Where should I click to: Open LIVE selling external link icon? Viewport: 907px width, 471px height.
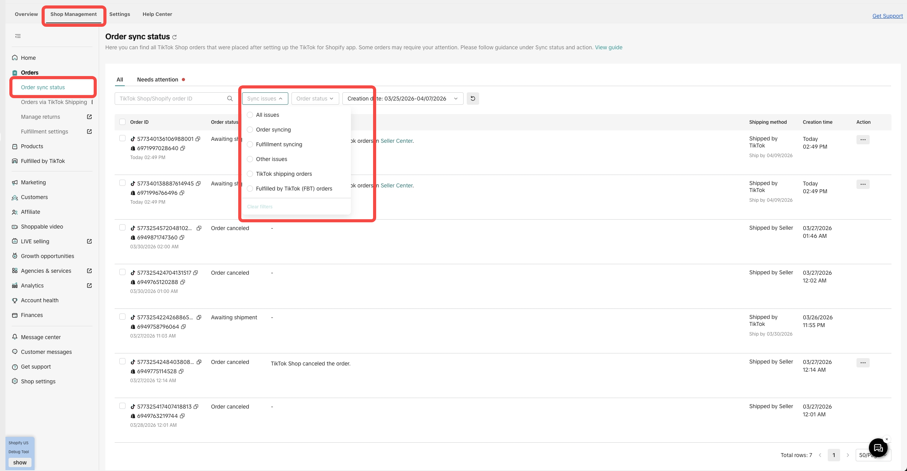[89, 241]
